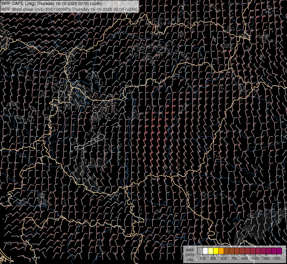
Task: Click the 700 legend value label
Action: [x=234, y=258]
